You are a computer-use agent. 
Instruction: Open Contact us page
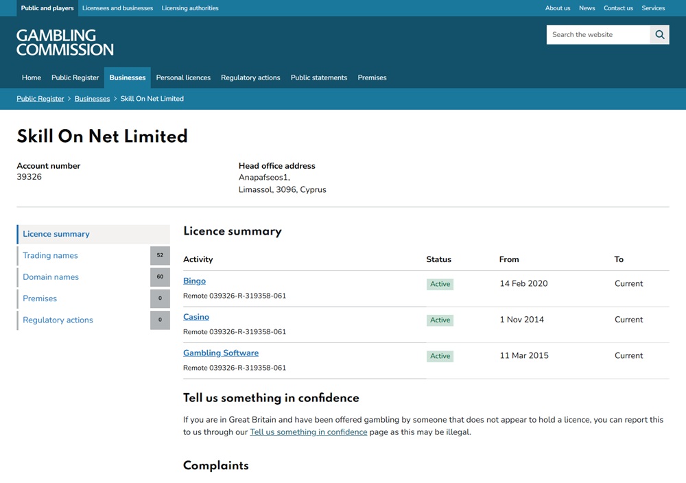tap(618, 8)
